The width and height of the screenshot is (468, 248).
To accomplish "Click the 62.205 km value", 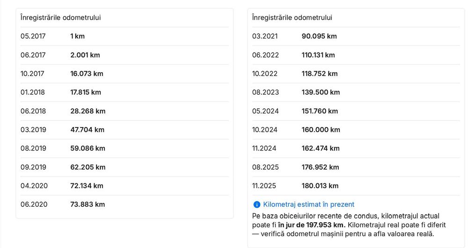I will pos(88,167).
